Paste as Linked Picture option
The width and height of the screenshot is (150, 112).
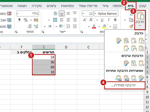(118, 78)
